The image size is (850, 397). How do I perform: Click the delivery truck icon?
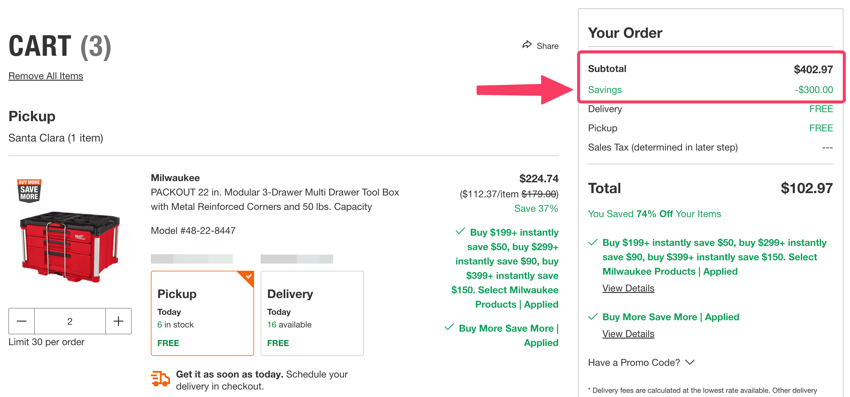160,378
